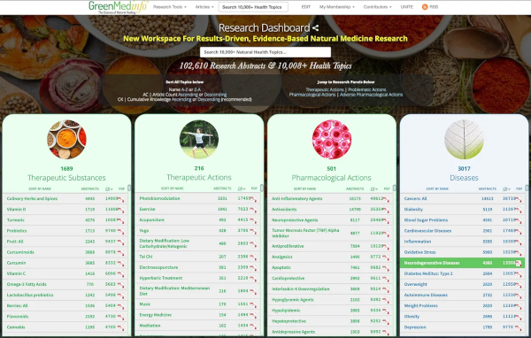Open the Curcumin substance link
This screenshot has width=531, height=338.
(x=16, y=263)
